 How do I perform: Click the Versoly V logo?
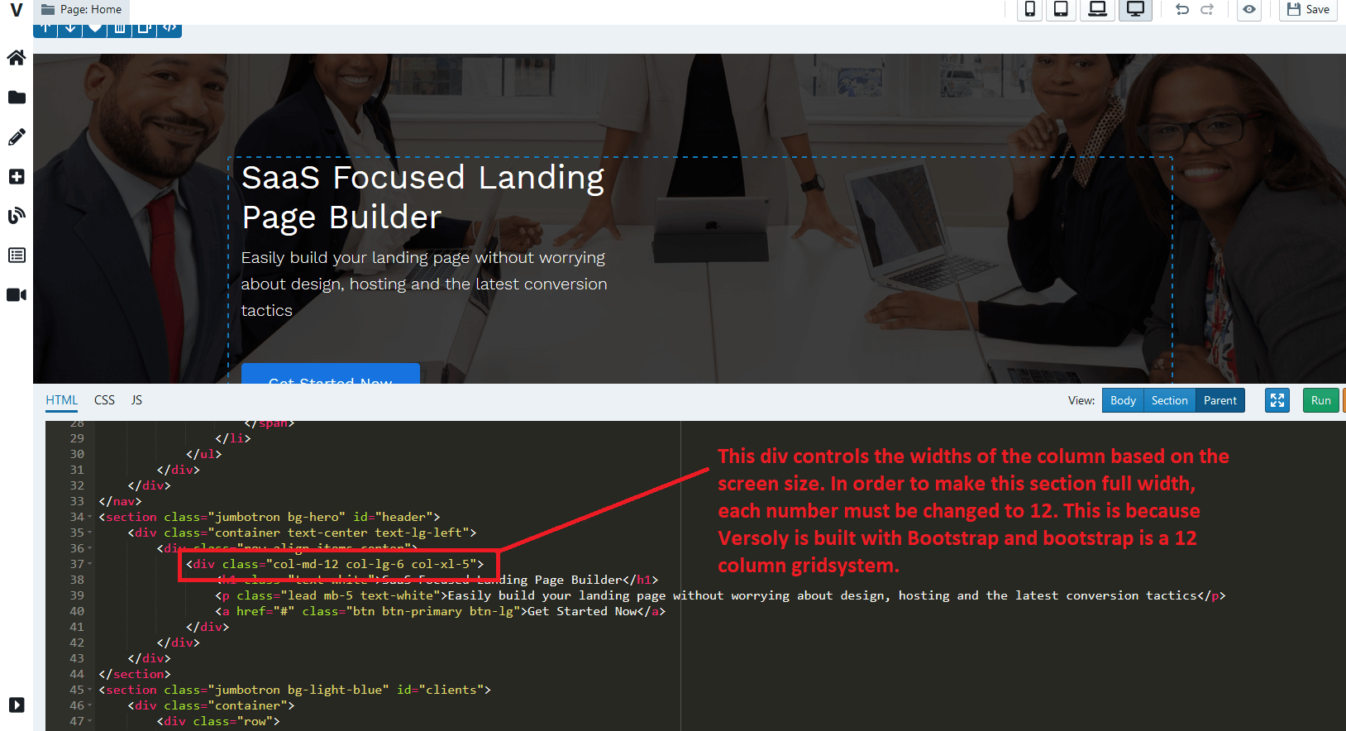pyautogui.click(x=16, y=10)
